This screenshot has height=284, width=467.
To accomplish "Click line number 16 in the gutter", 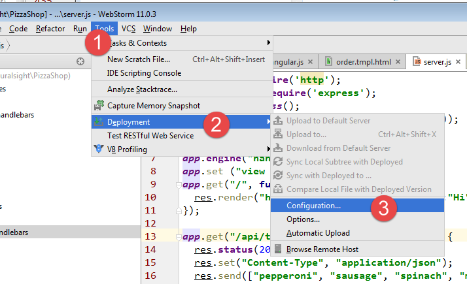I will (x=150, y=276).
